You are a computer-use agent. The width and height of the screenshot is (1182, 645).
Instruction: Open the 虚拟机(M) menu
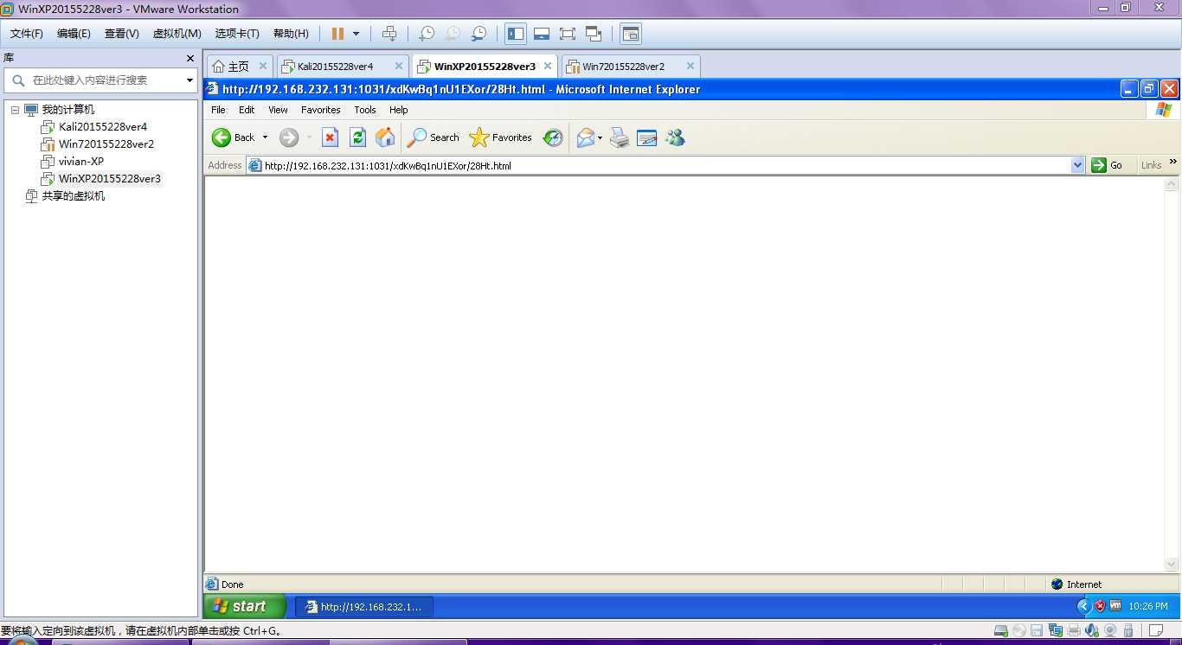177,34
